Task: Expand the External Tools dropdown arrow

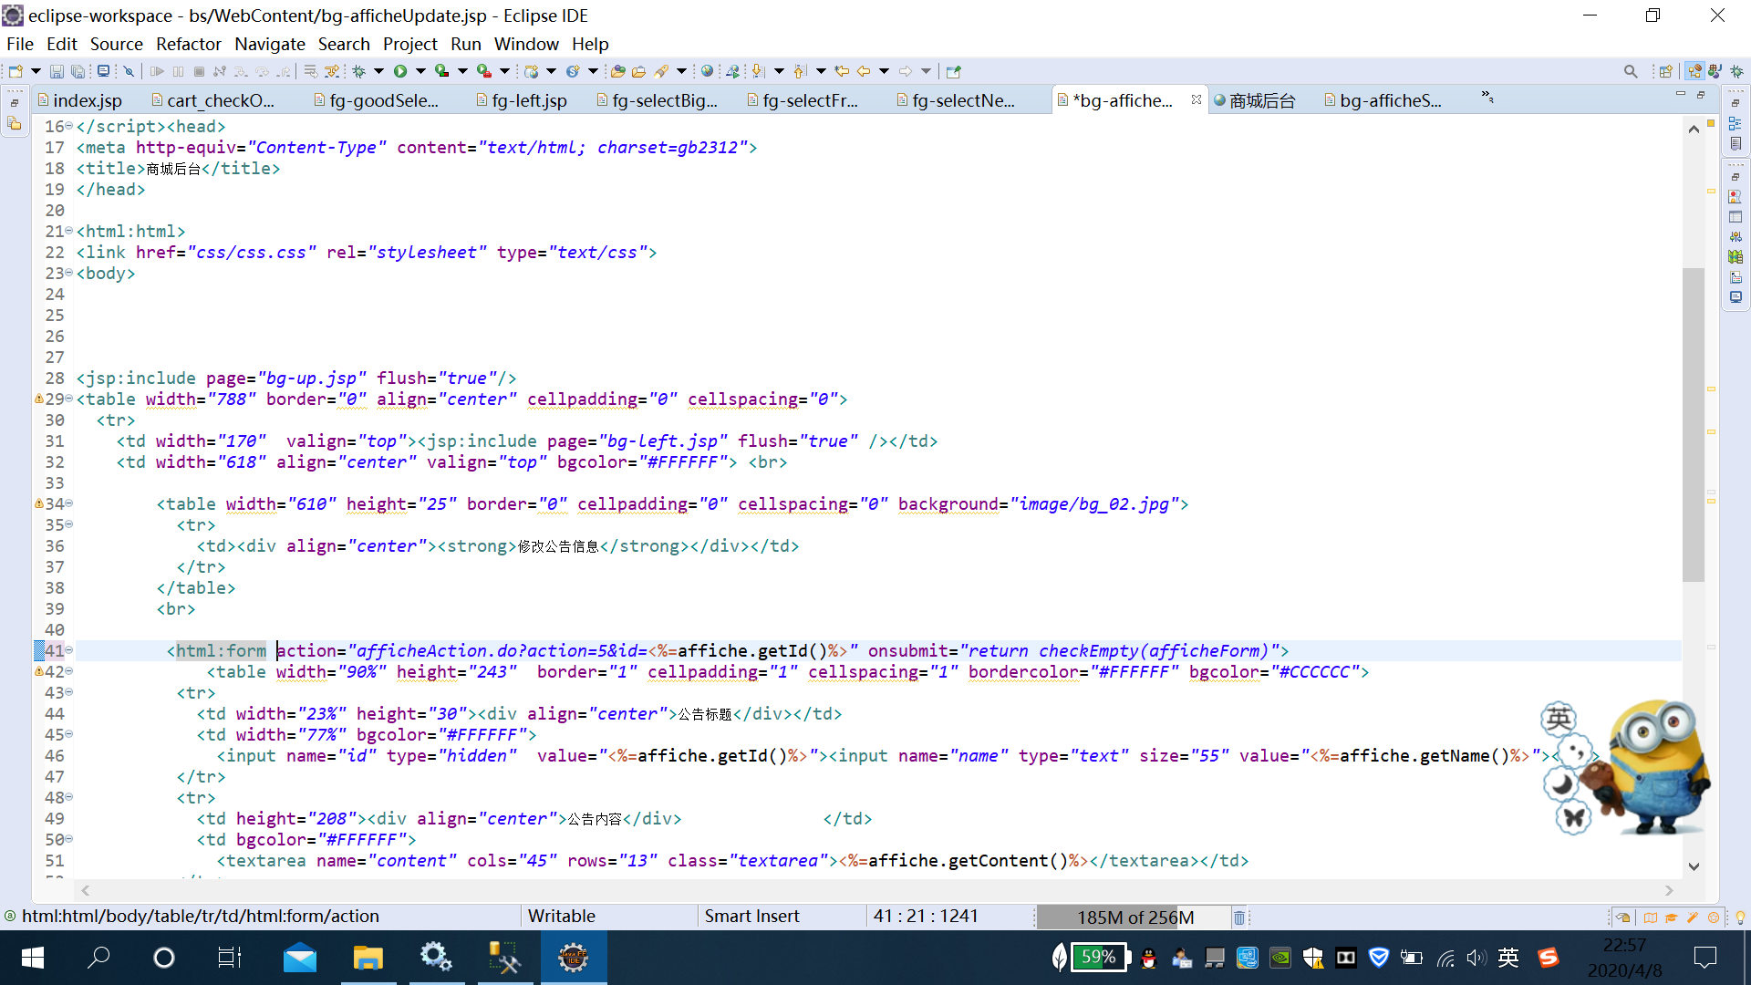Action: coord(504,71)
